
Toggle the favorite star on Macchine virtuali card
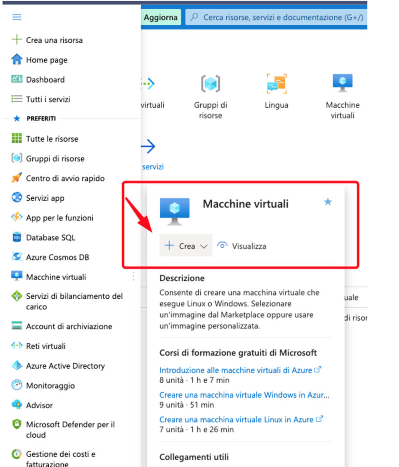tap(328, 202)
